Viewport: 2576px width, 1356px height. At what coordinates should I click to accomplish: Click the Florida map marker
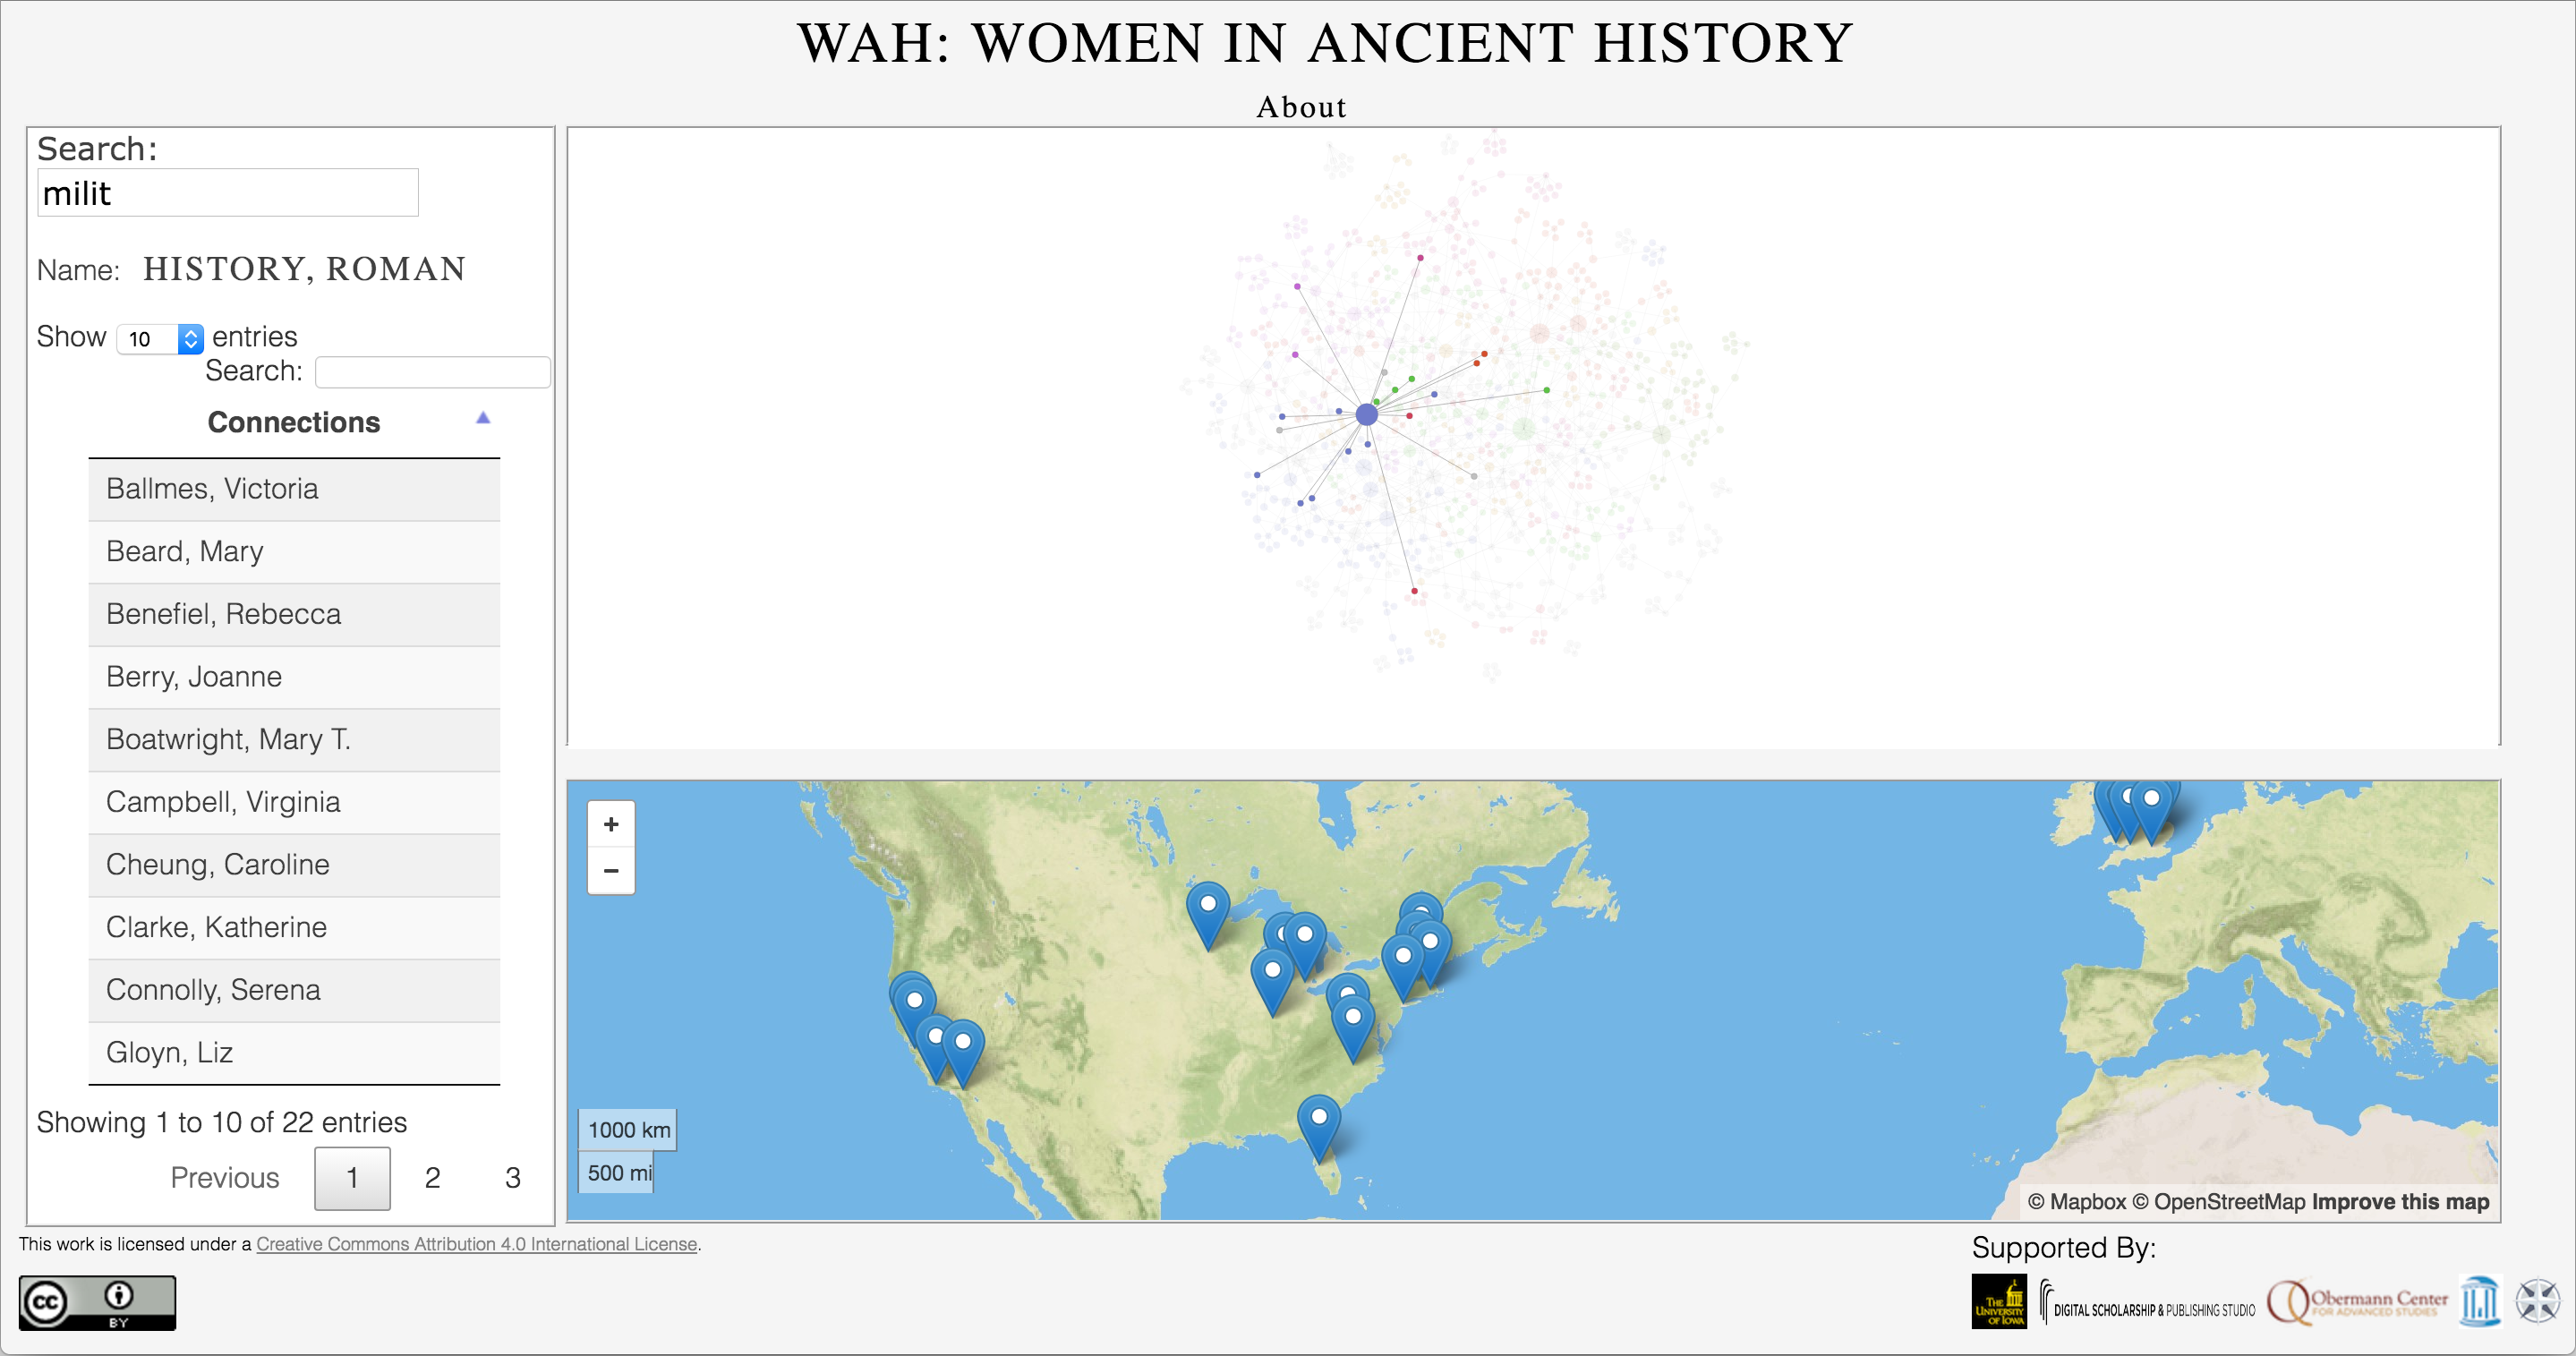click(1319, 1121)
